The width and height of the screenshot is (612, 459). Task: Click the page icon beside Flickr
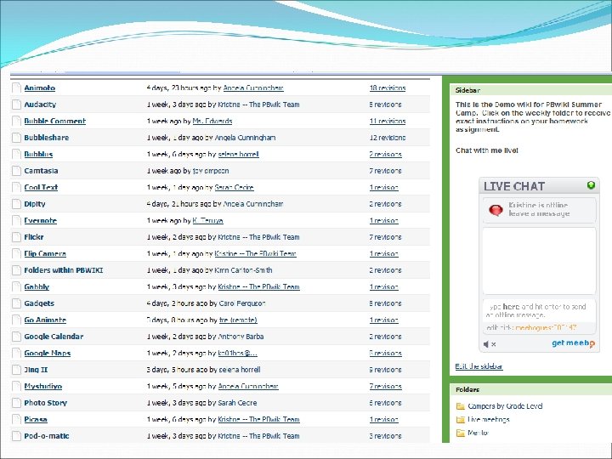pyautogui.click(x=16, y=237)
